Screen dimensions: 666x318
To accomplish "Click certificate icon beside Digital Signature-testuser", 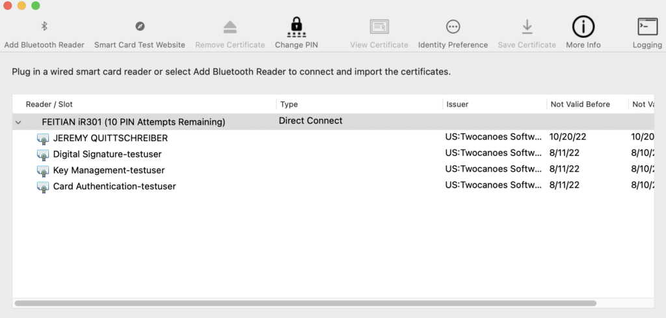I will point(43,155).
